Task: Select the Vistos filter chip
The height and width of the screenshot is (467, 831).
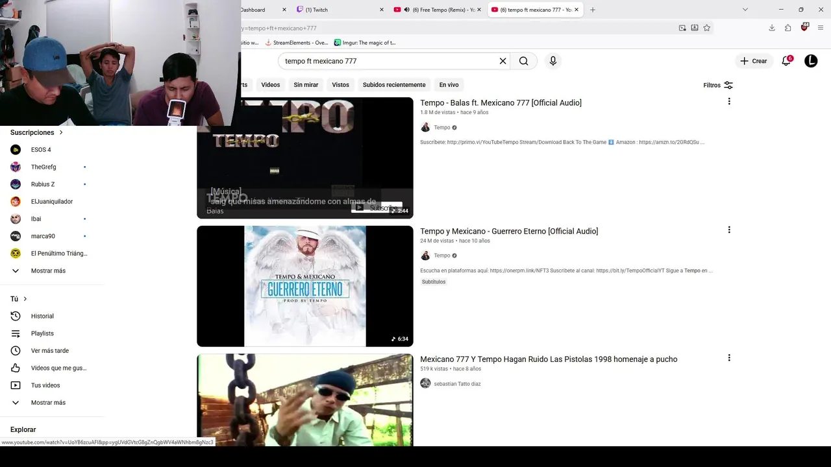Action: pos(340,85)
